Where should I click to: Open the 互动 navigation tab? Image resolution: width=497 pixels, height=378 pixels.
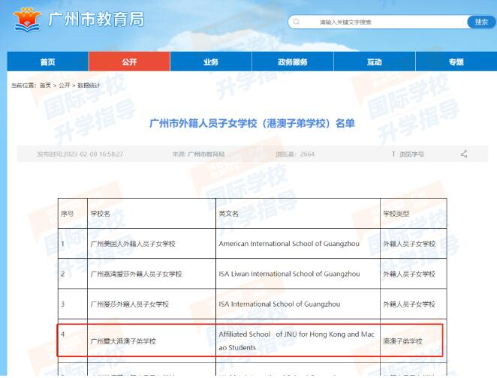point(375,61)
